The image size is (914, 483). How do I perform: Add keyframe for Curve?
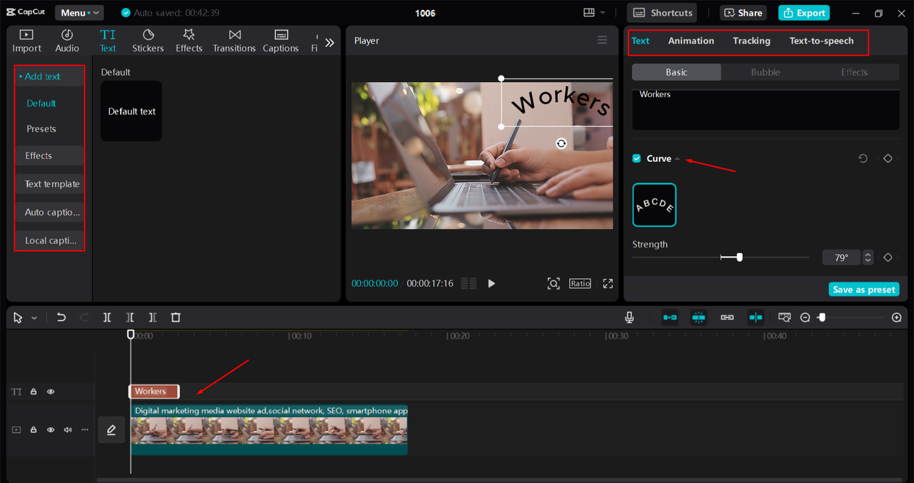888,158
